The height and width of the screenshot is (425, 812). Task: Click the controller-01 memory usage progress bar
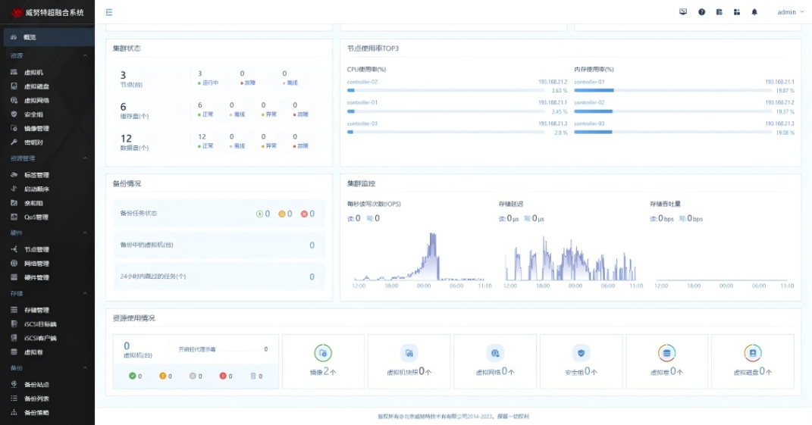click(672, 90)
